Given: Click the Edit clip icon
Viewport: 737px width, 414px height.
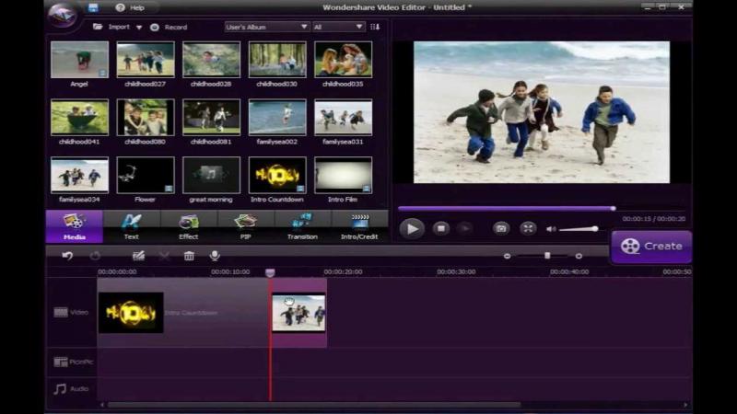Looking at the screenshot, I should [139, 256].
